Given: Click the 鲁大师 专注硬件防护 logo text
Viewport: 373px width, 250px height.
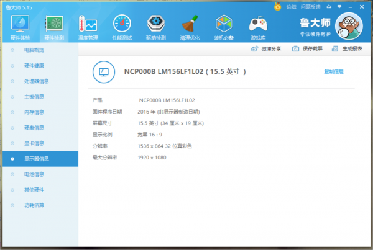Looking at the screenshot, I should 315,27.
